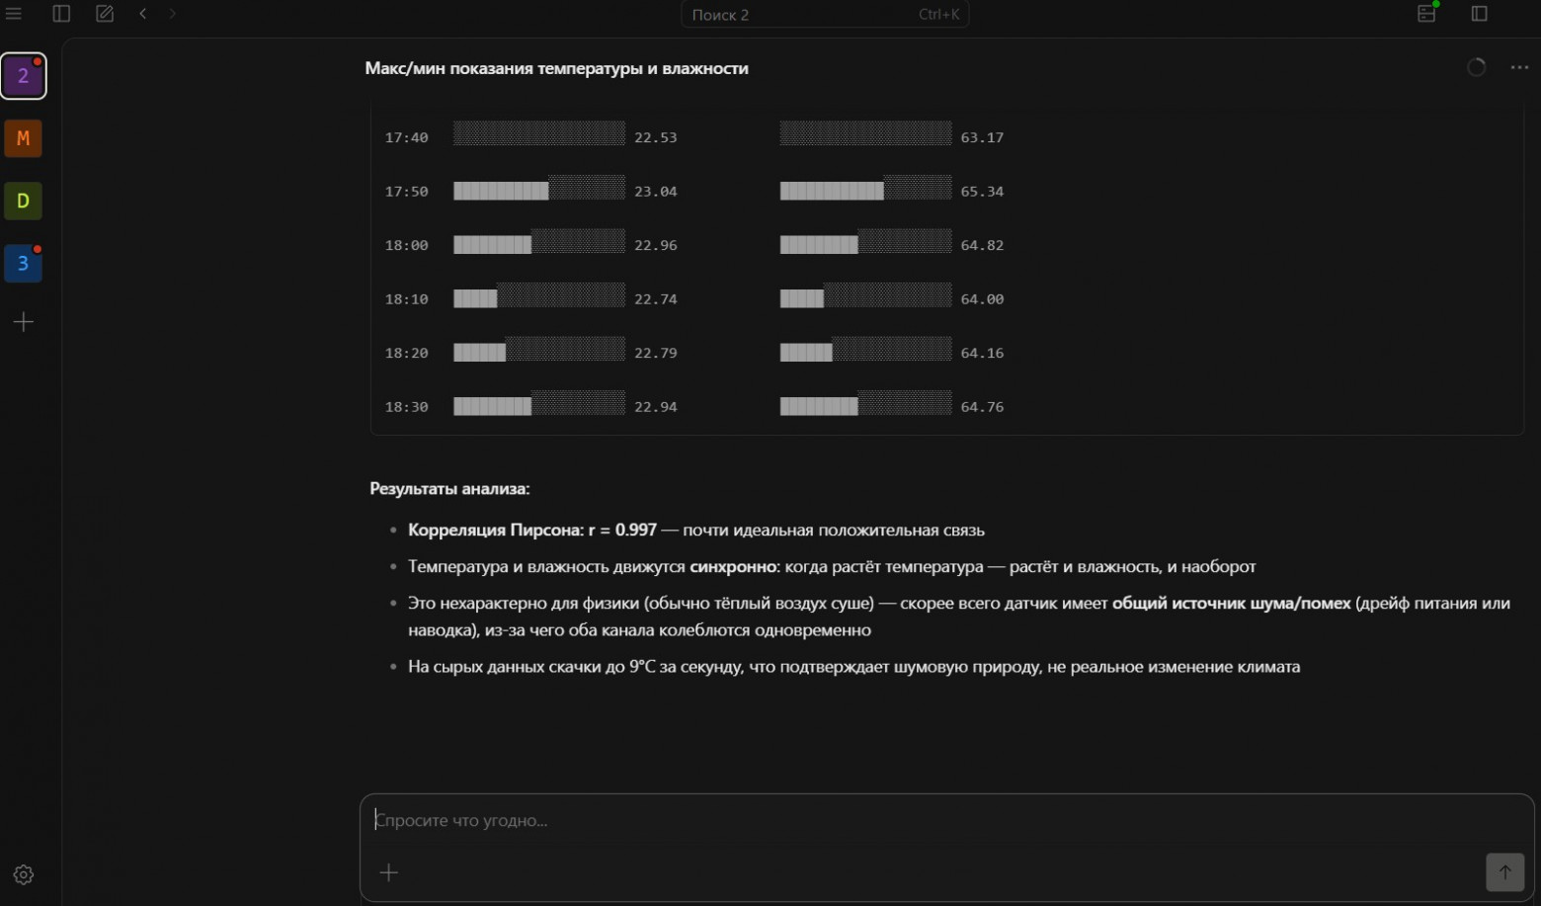The height and width of the screenshot is (906, 1541).
Task: Go back with the left arrow
Action: 143,14
